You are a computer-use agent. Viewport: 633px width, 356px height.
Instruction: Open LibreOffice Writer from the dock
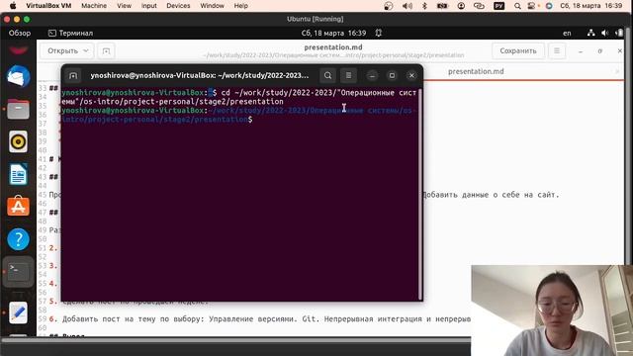point(18,174)
